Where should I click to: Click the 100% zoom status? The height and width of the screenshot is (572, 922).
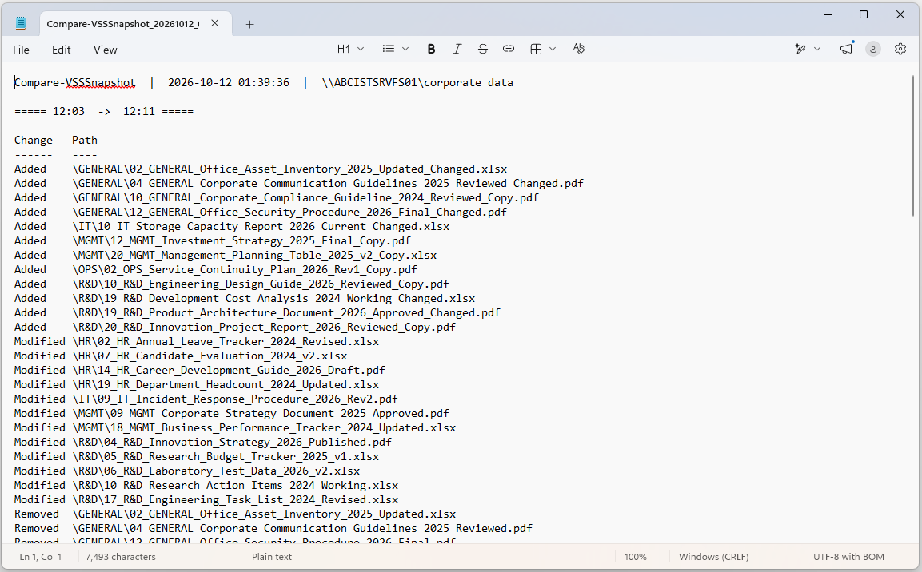coord(635,557)
